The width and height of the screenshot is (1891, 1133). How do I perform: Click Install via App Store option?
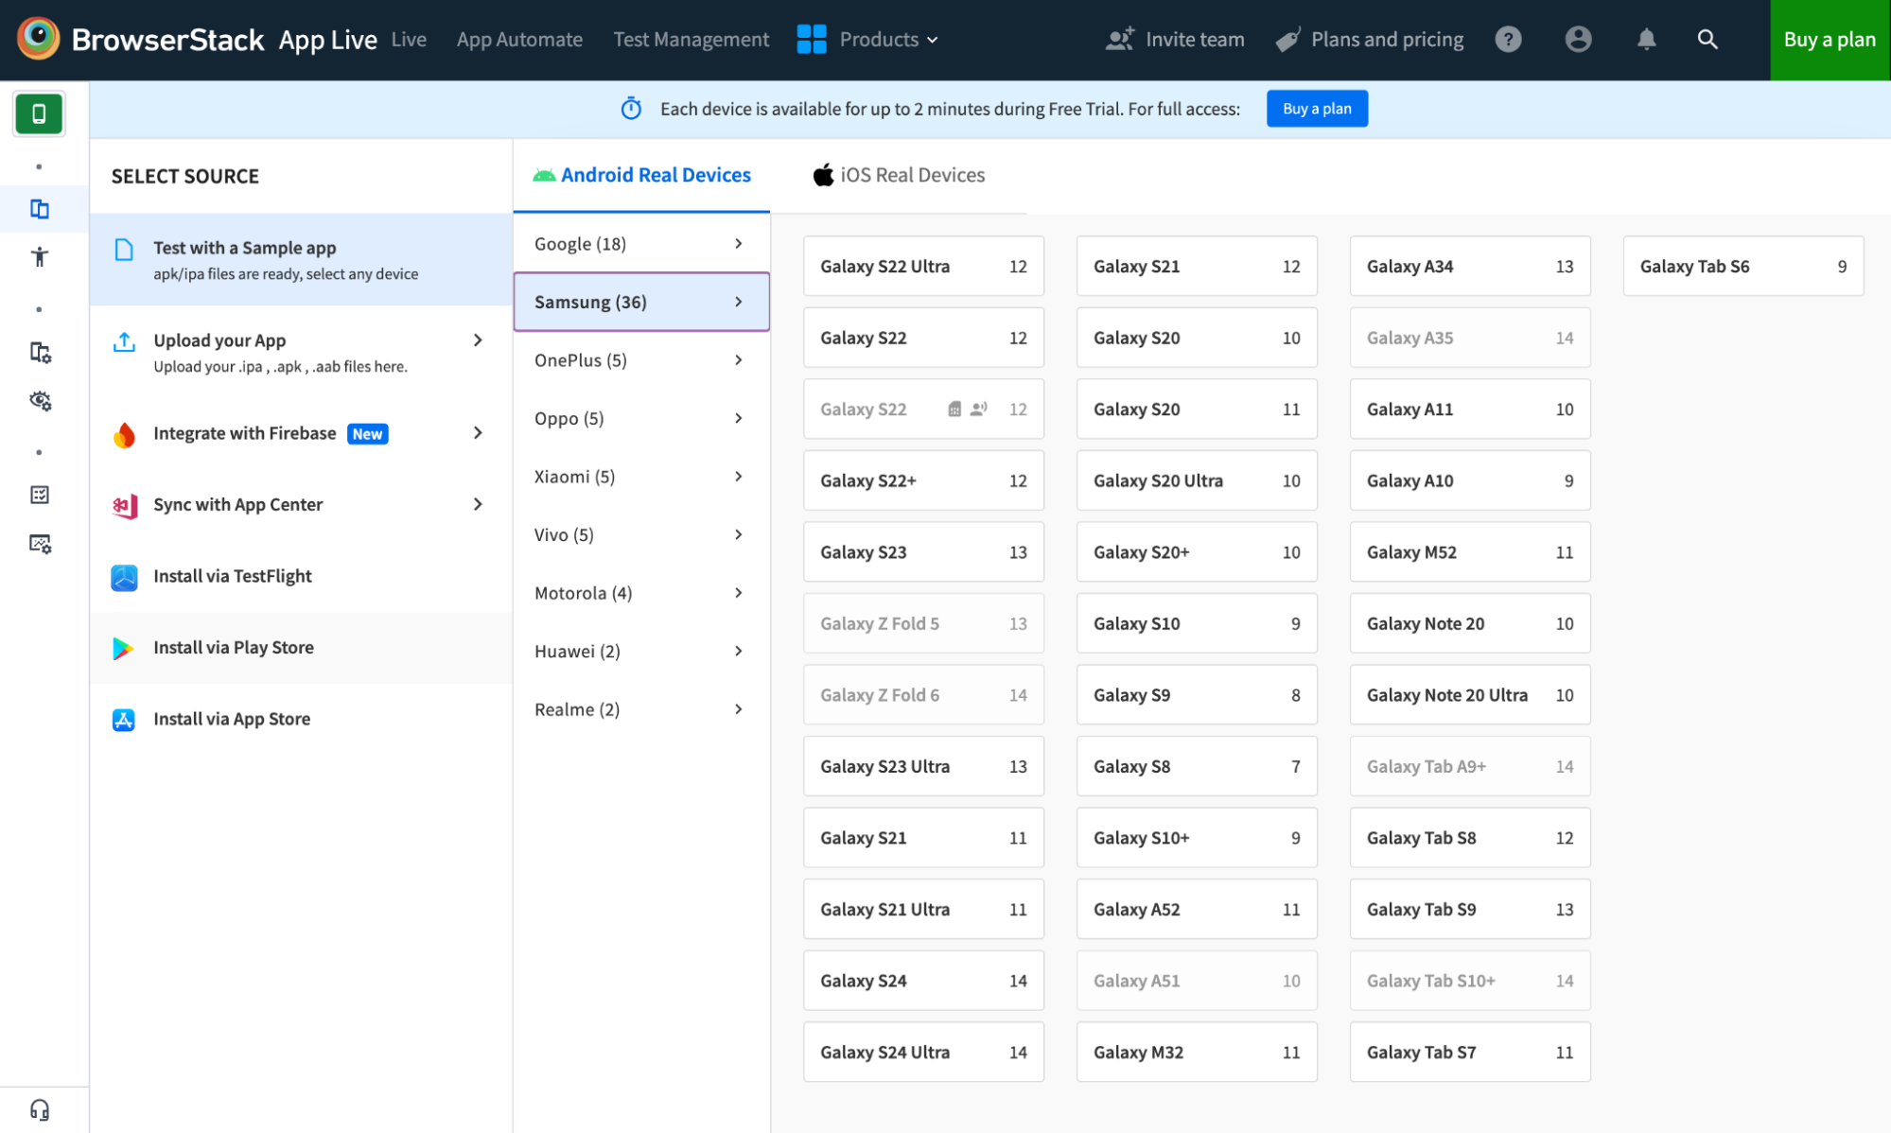(301, 719)
